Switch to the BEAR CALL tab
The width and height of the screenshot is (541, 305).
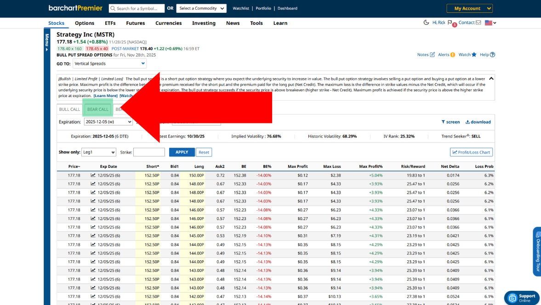click(97, 109)
